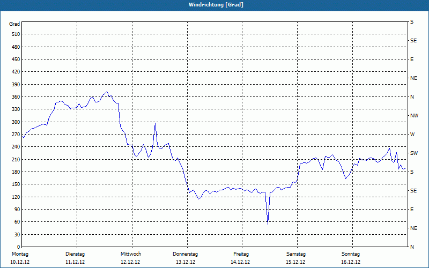The height and width of the screenshot is (268, 429).
Task: Click the blue line's lowest dip on Freitag
Action: [268, 224]
